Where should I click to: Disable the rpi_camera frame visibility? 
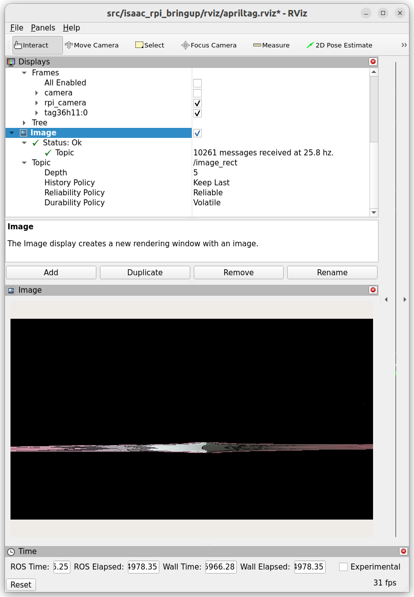pyautogui.click(x=197, y=103)
